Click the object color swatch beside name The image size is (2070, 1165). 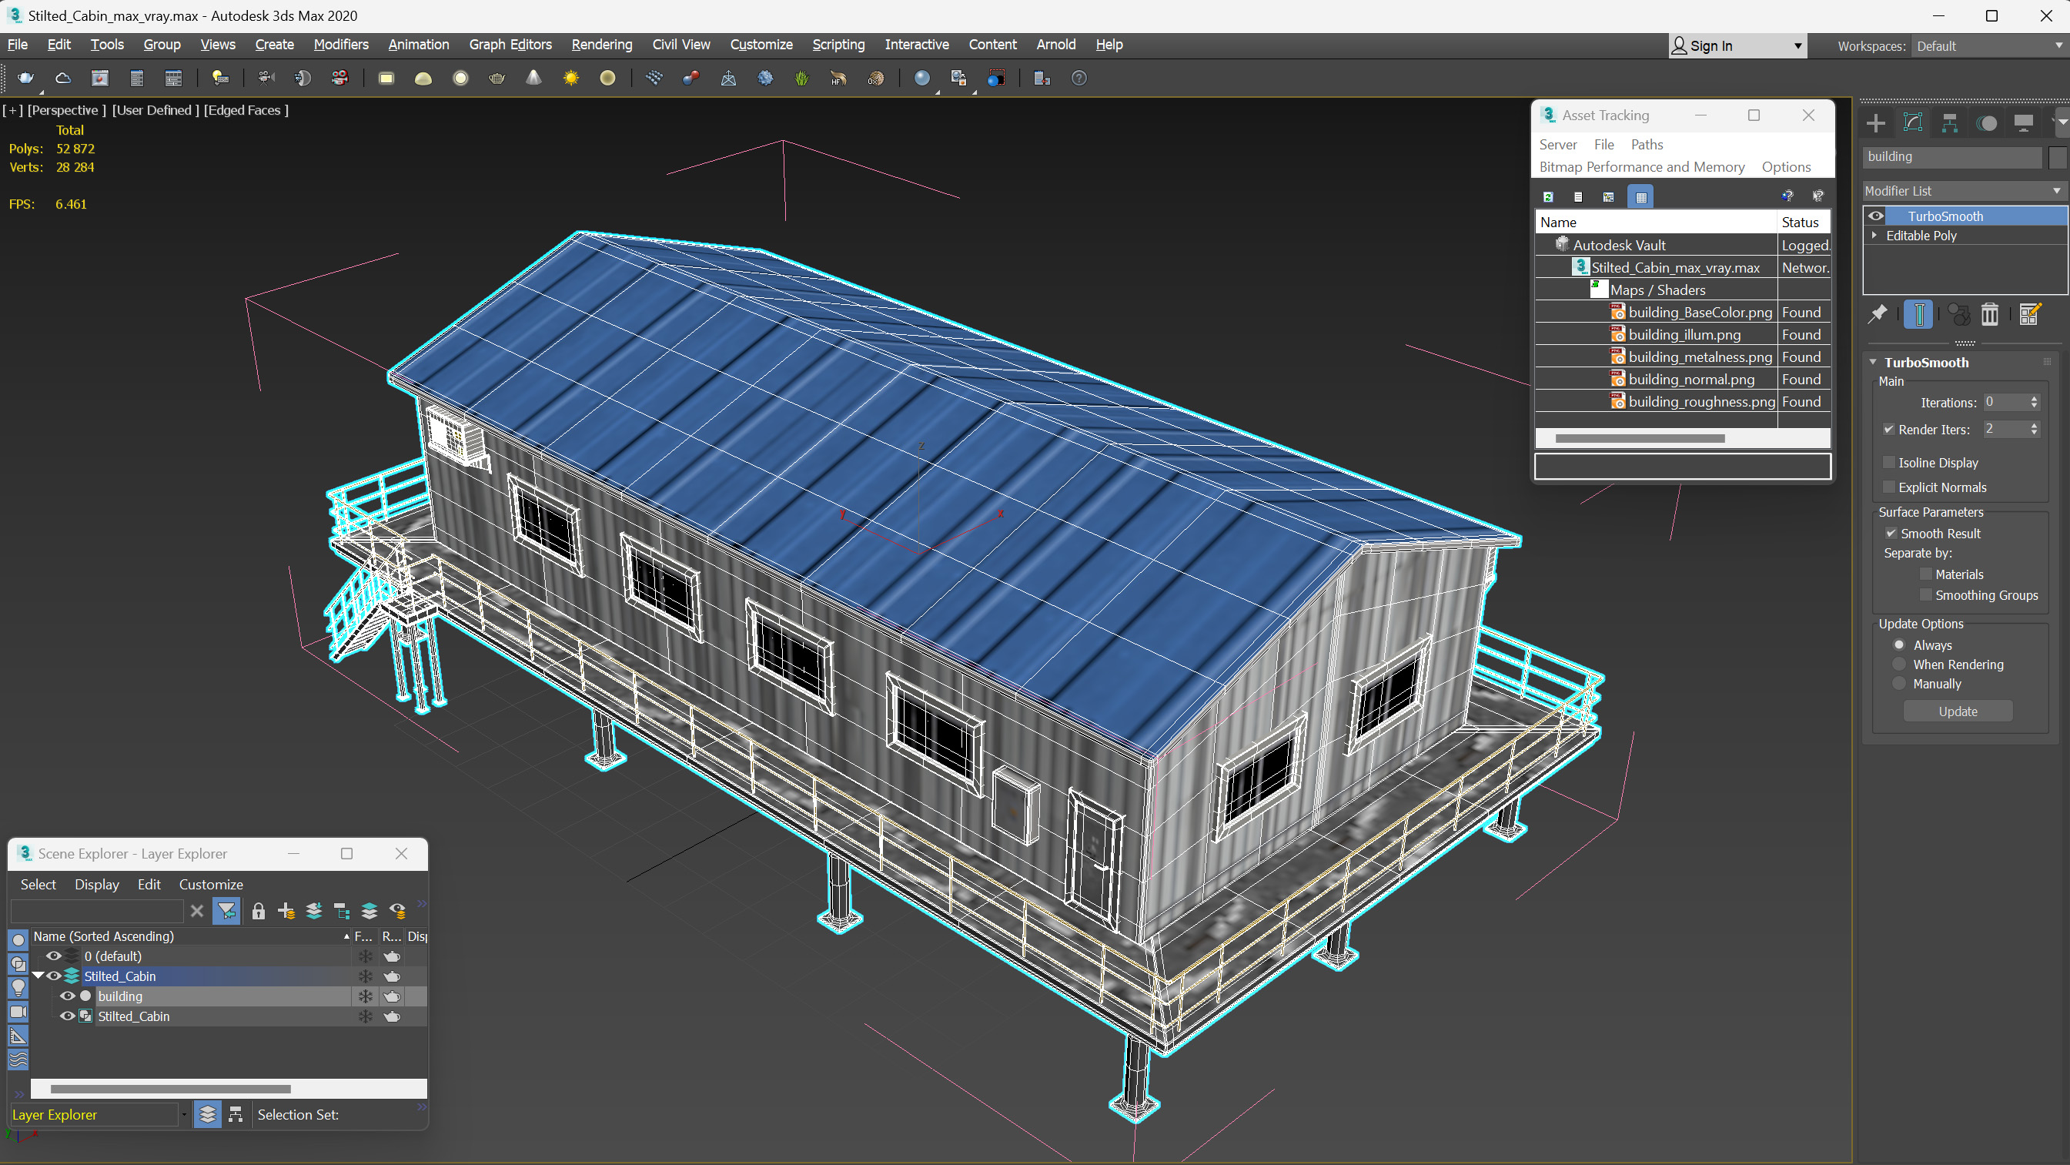(2057, 157)
